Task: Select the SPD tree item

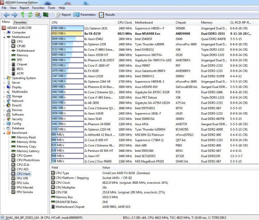Action: 17,60
